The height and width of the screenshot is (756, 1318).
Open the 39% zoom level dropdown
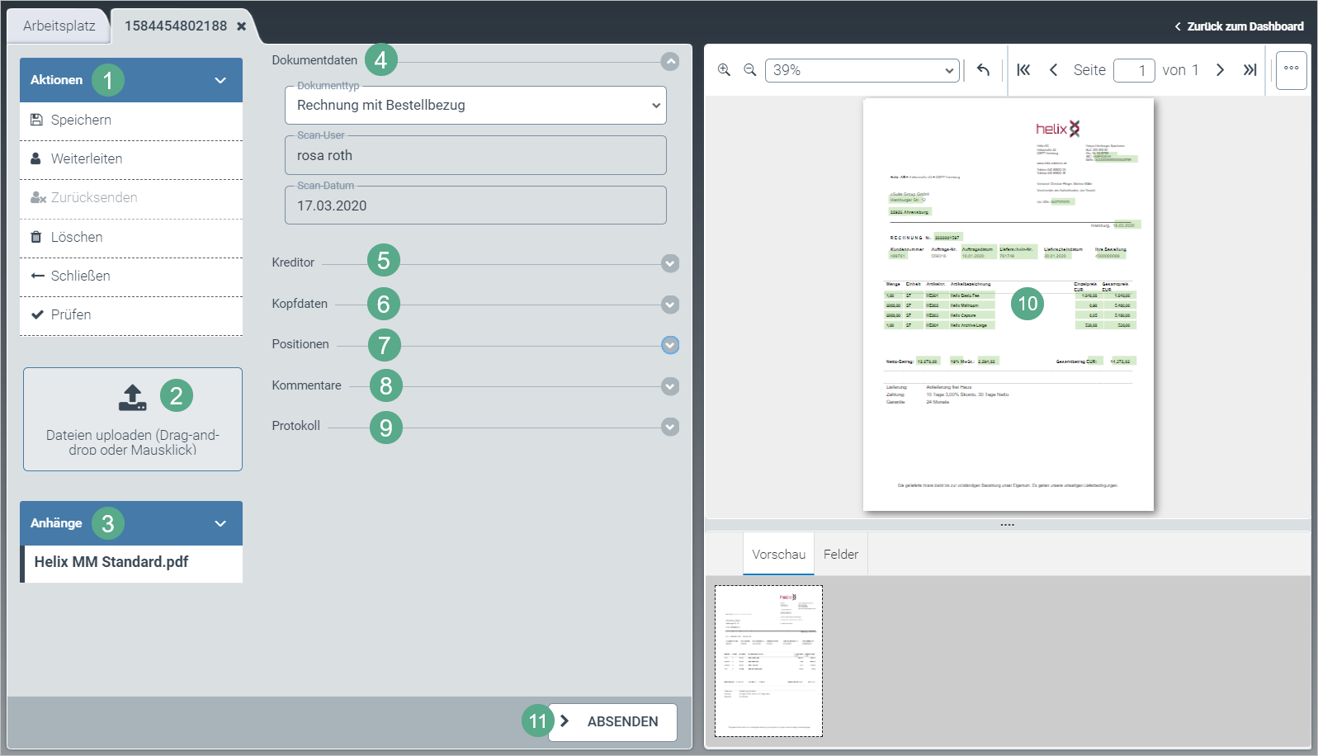862,70
